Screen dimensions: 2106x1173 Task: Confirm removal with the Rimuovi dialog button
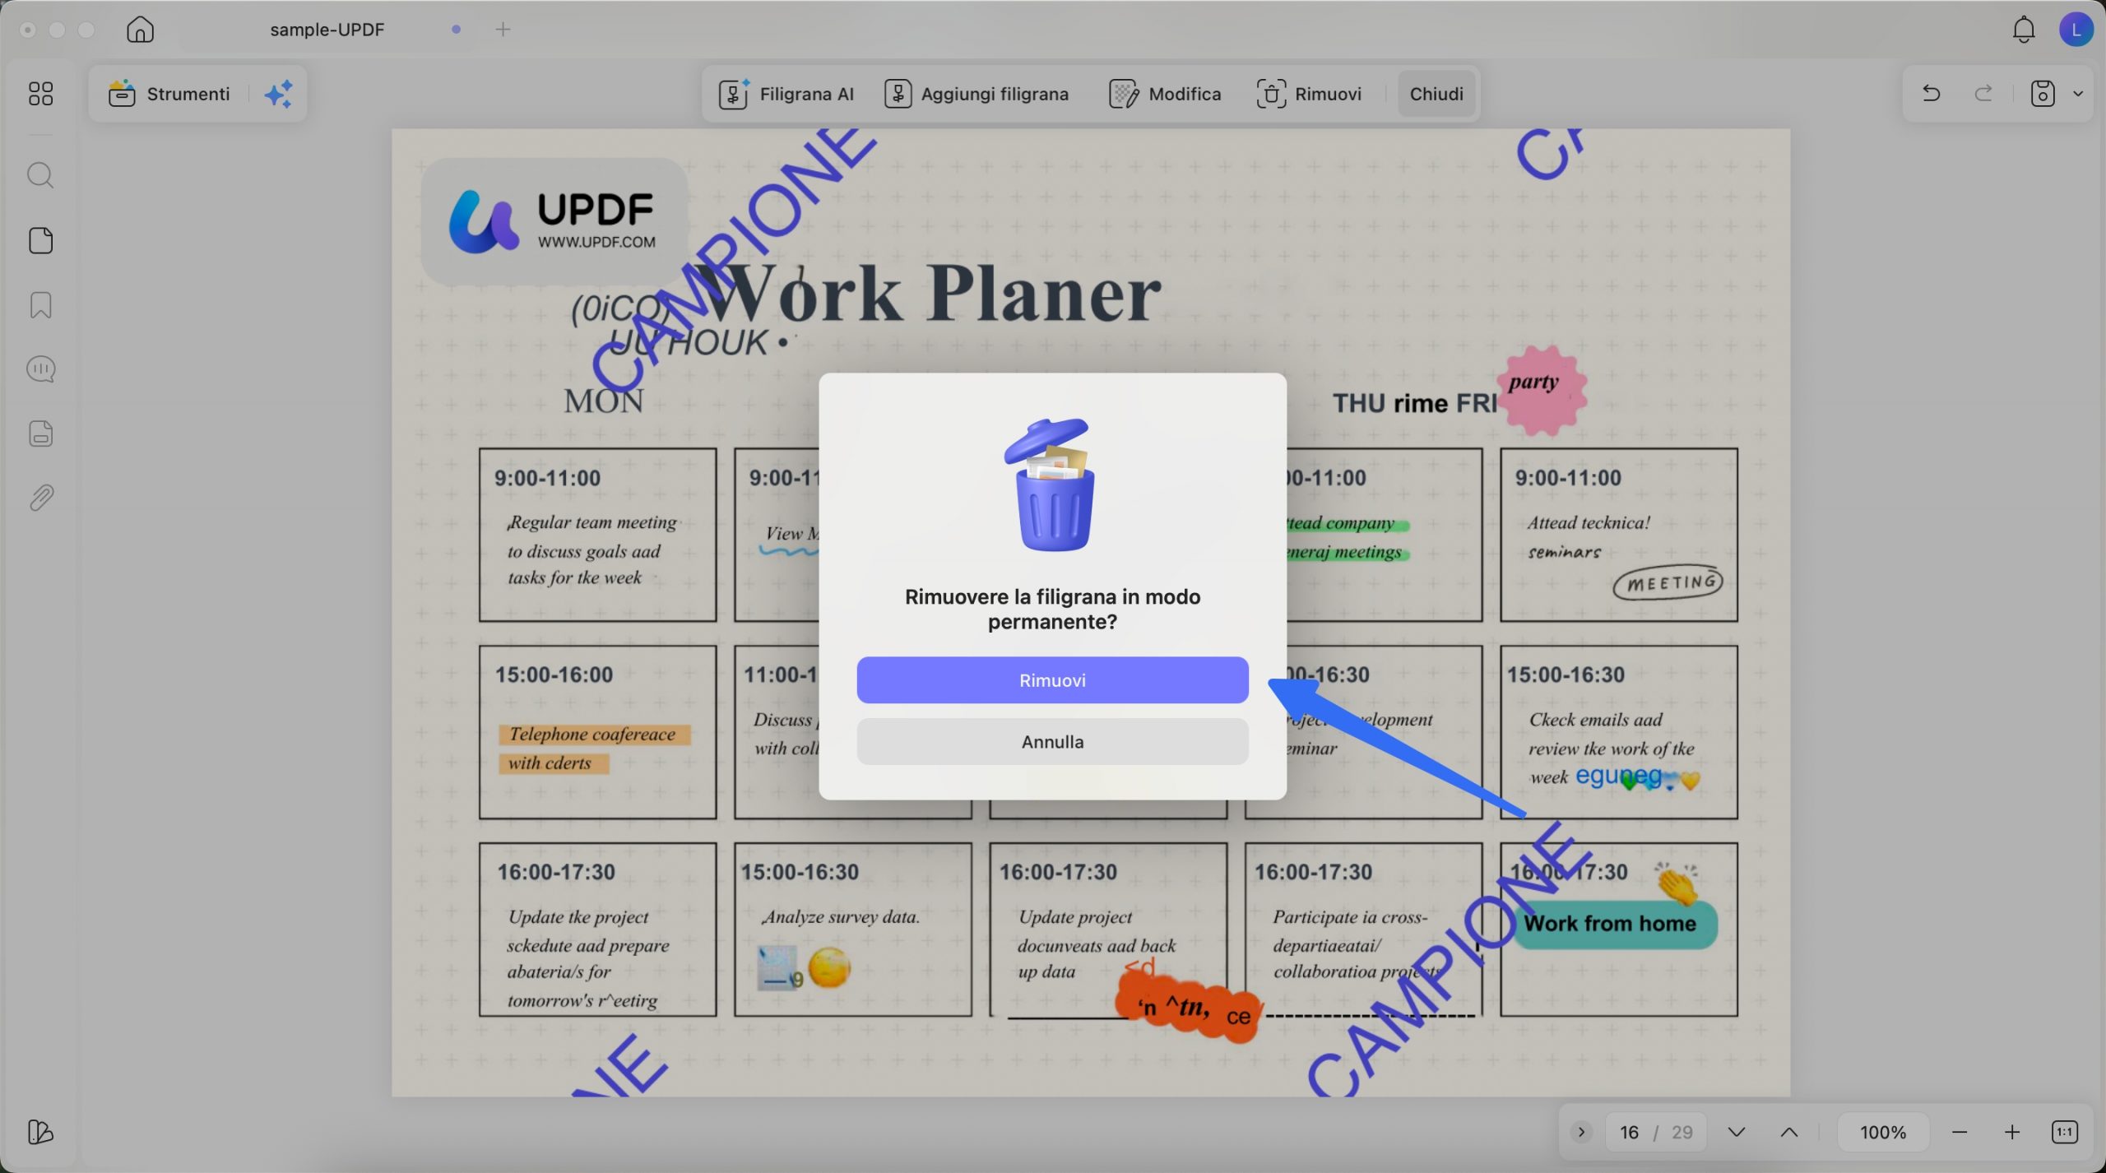[1052, 679]
